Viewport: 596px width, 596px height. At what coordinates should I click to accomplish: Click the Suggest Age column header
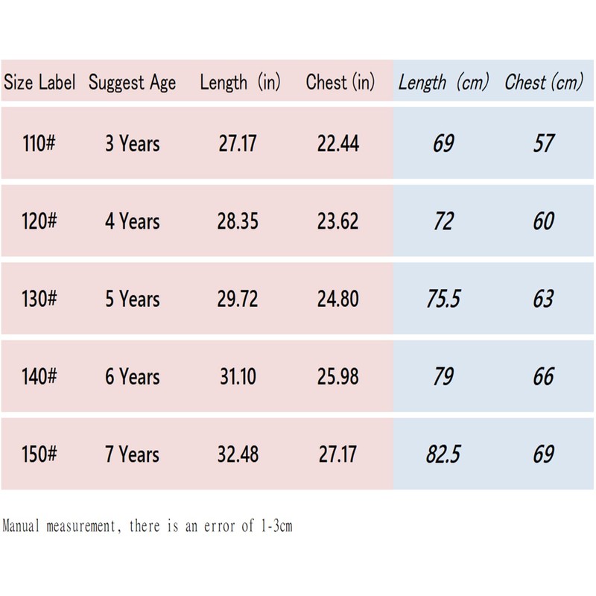tap(132, 83)
